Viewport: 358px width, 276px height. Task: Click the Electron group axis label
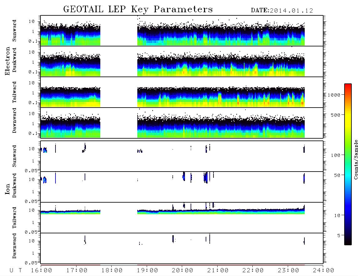click(7, 61)
